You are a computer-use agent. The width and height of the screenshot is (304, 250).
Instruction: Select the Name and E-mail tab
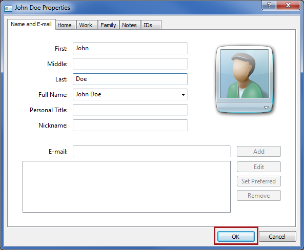pos(31,24)
